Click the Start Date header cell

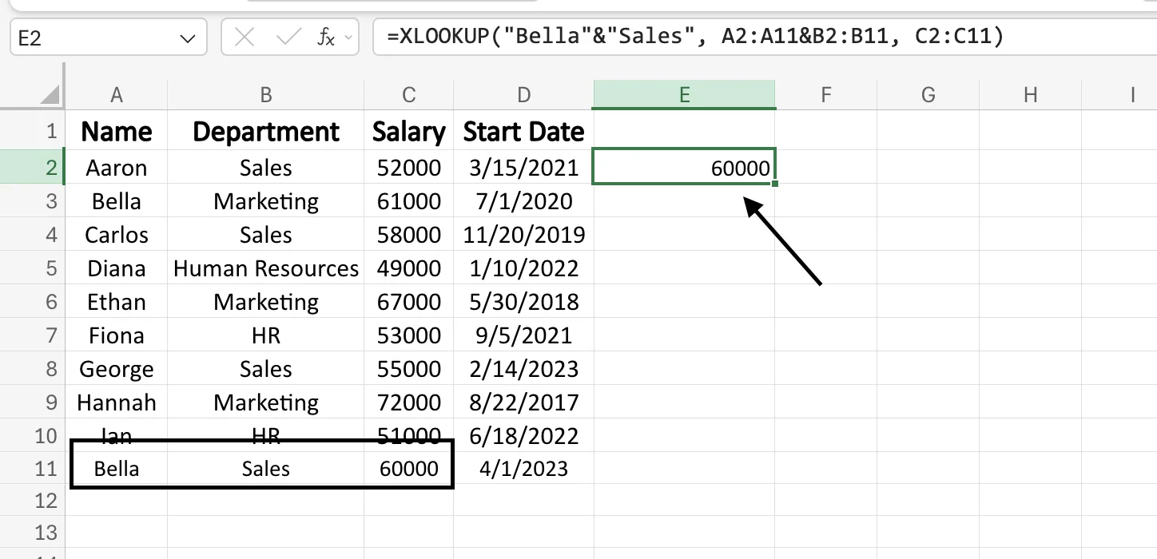pos(524,131)
